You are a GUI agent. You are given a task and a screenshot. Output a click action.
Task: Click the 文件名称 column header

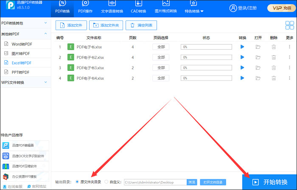(x=94, y=38)
